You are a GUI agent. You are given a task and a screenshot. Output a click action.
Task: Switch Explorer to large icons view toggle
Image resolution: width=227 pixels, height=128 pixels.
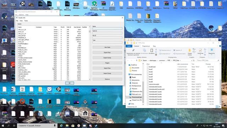pyautogui.click(x=220, y=107)
